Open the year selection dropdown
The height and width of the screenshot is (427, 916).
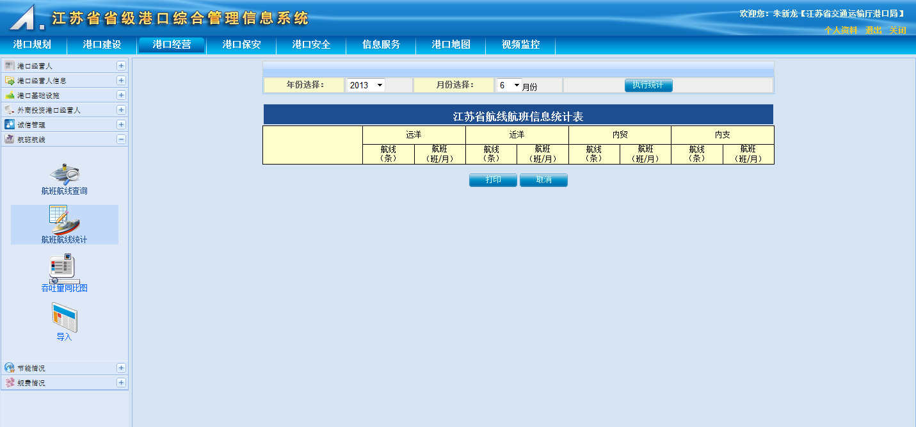click(366, 85)
